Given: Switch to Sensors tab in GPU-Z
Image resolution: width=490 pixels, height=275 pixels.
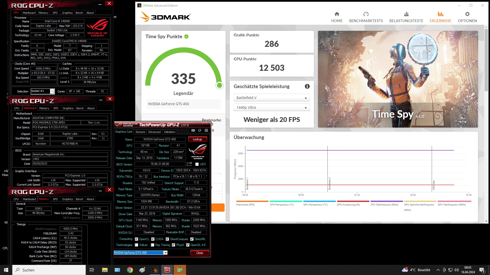Looking at the screenshot, I should pos(140,132).
